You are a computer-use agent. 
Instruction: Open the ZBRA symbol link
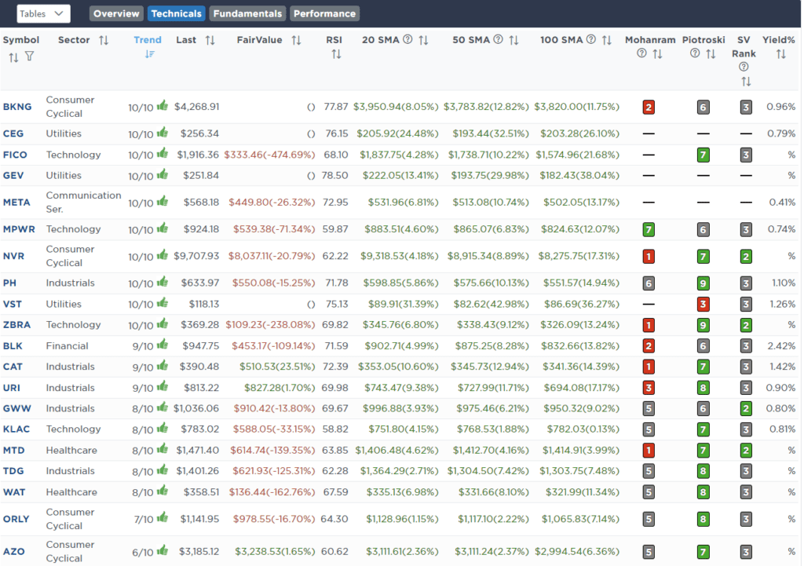pos(17,324)
